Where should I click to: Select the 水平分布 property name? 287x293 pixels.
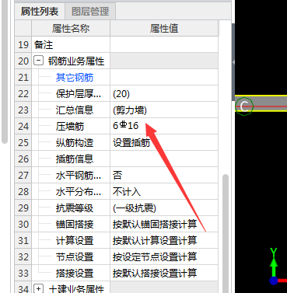tap(79, 192)
